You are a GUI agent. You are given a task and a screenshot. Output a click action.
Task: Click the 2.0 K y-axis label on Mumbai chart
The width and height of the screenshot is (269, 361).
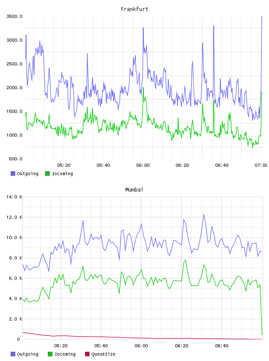pyautogui.click(x=15, y=319)
